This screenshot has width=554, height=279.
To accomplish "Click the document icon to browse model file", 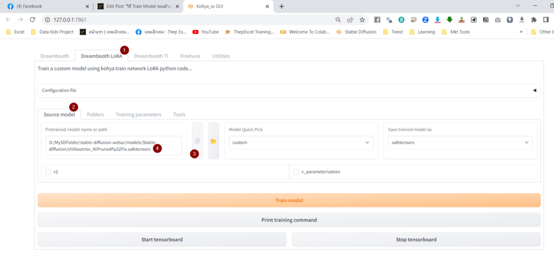I will (197, 141).
